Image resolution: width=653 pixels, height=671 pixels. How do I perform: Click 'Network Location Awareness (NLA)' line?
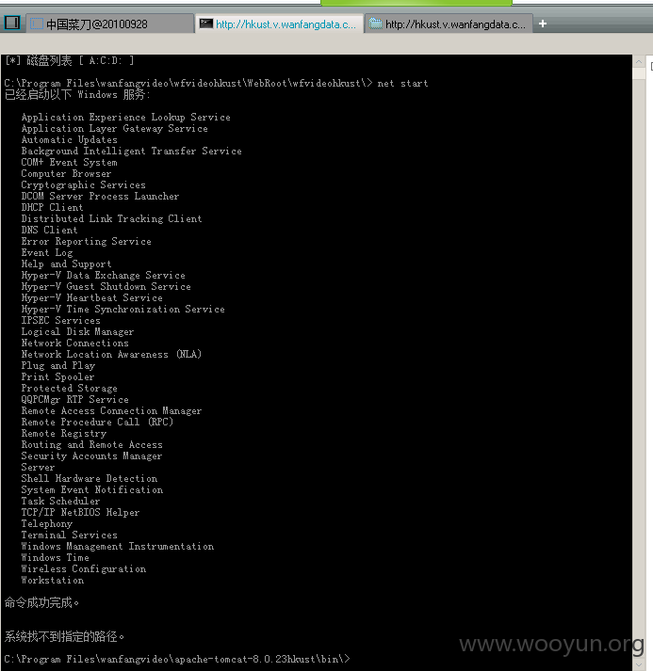click(x=111, y=355)
